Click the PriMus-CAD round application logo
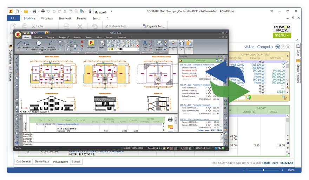 pos(18,35)
